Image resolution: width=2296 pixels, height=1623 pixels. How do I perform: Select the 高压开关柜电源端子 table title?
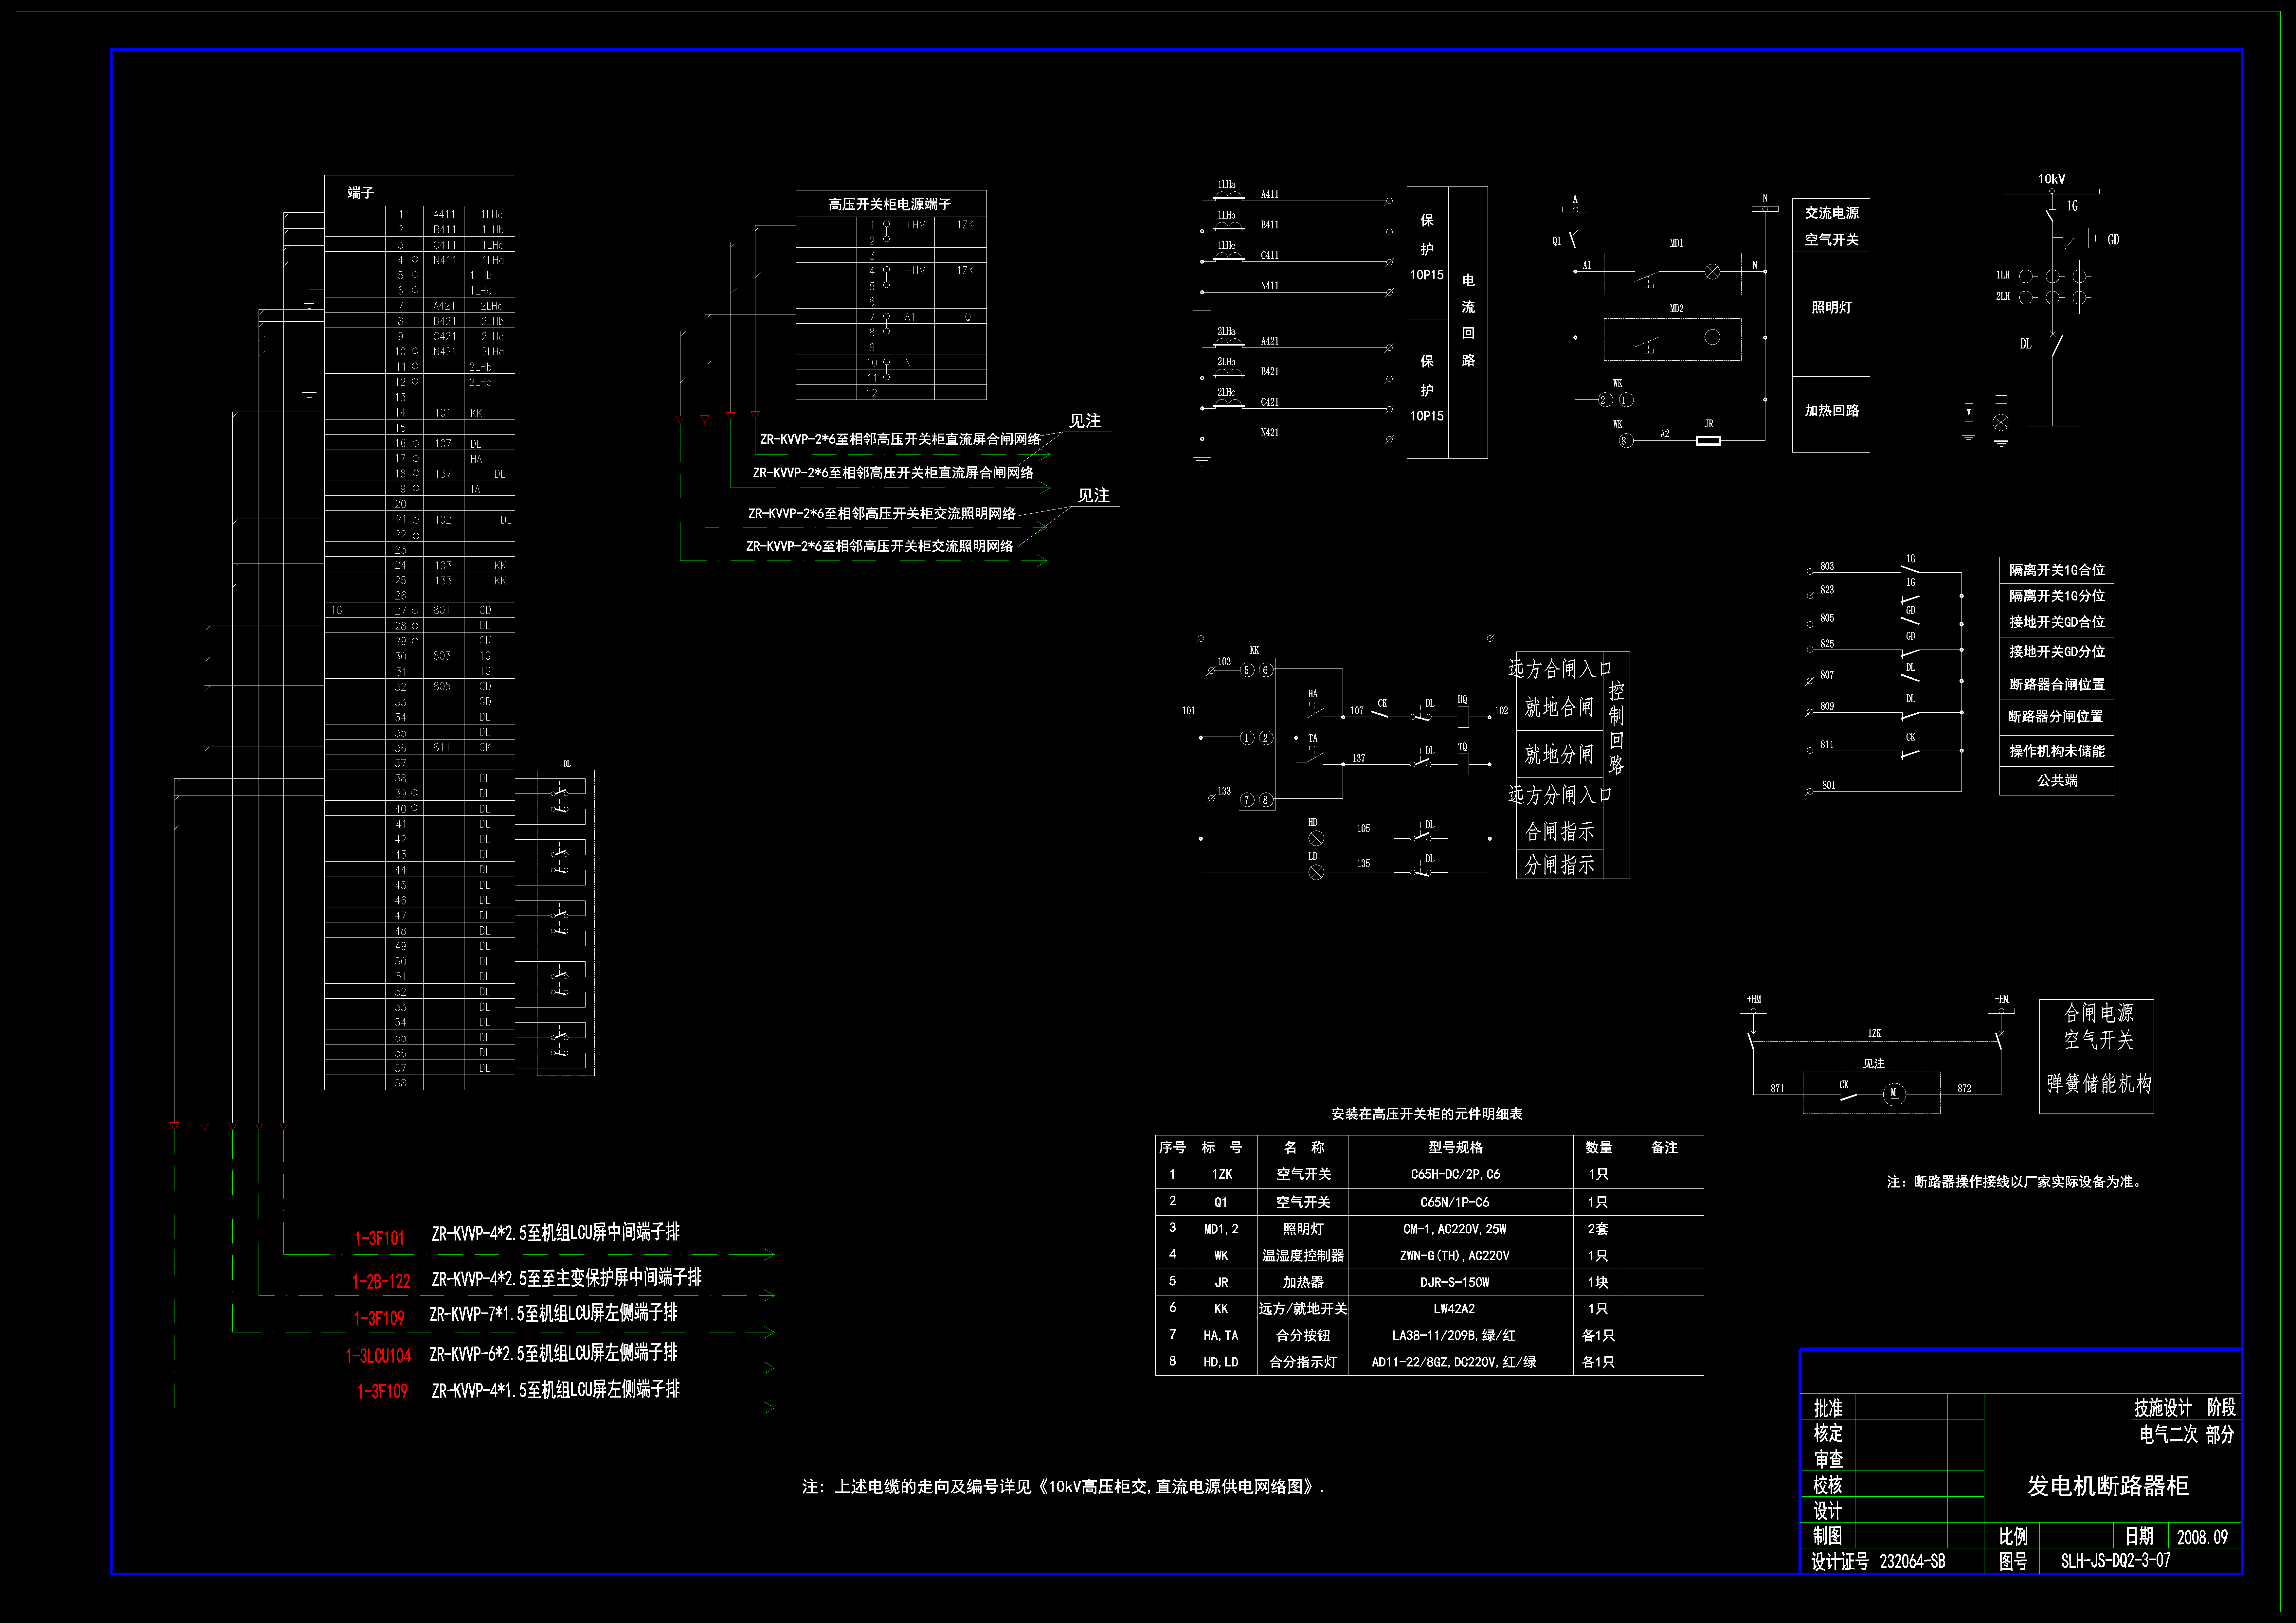click(890, 204)
